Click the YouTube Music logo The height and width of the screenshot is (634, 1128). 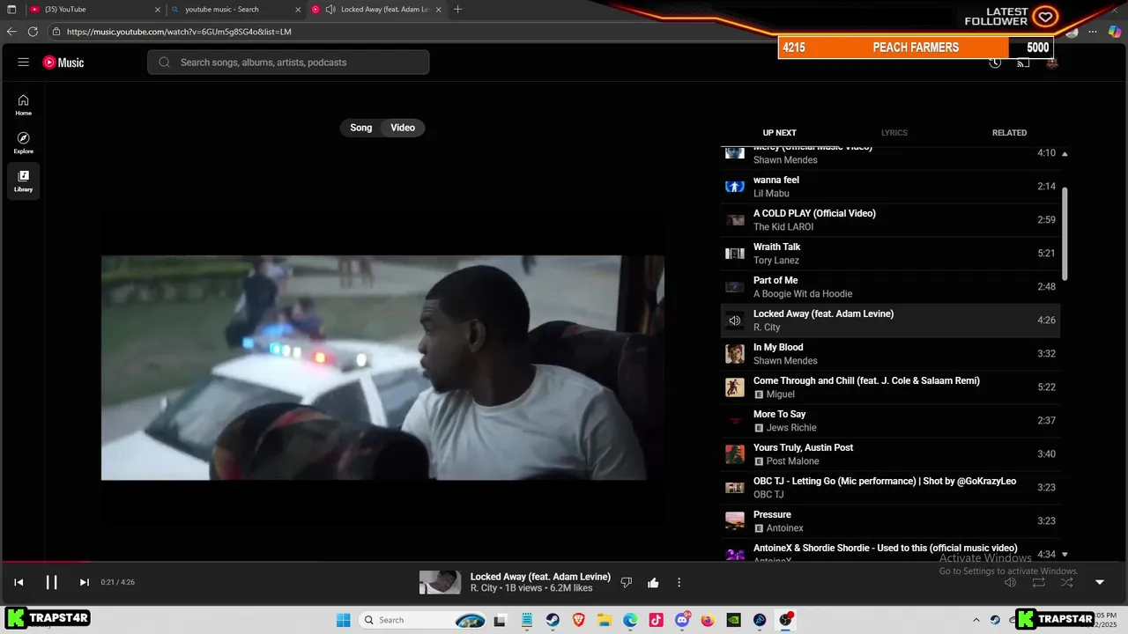point(63,63)
